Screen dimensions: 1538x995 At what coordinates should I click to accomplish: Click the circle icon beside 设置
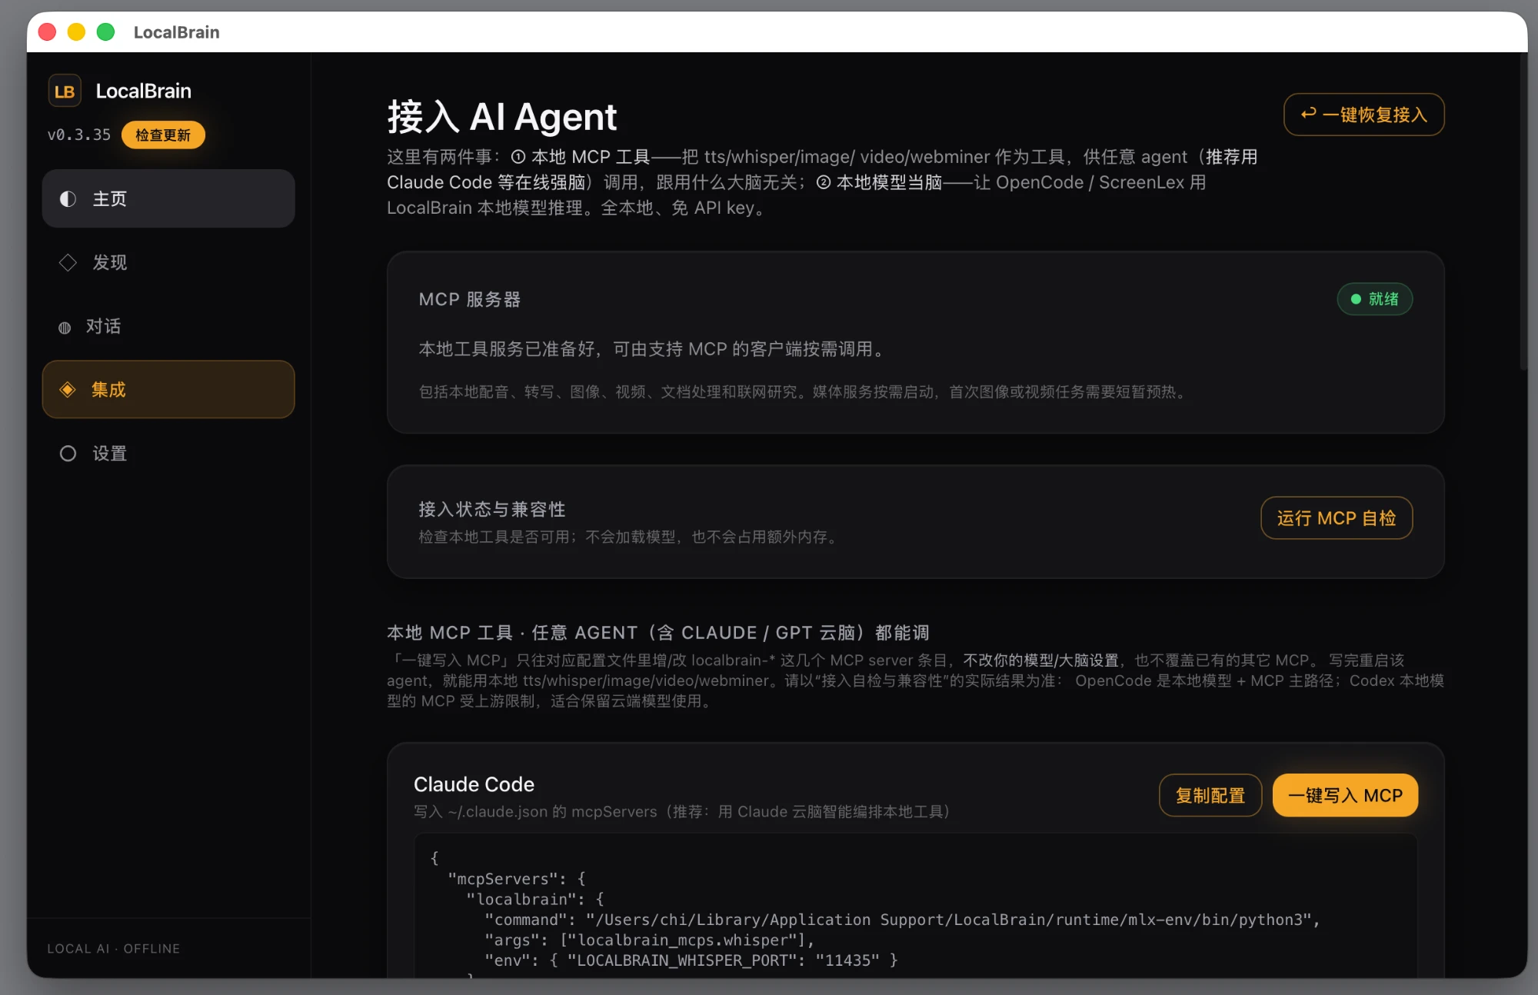coord(68,454)
